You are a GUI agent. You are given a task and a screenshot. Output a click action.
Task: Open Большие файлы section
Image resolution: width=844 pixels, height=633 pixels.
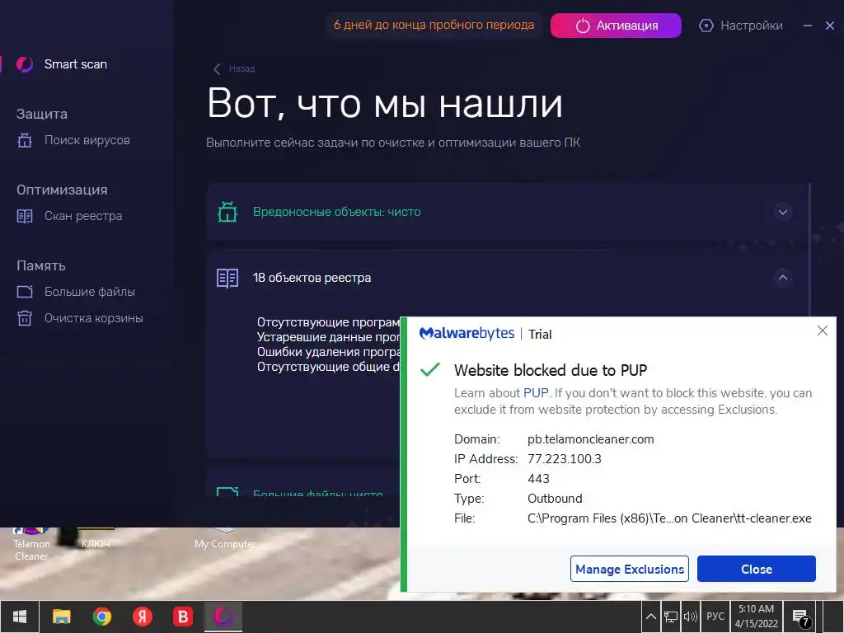point(89,292)
